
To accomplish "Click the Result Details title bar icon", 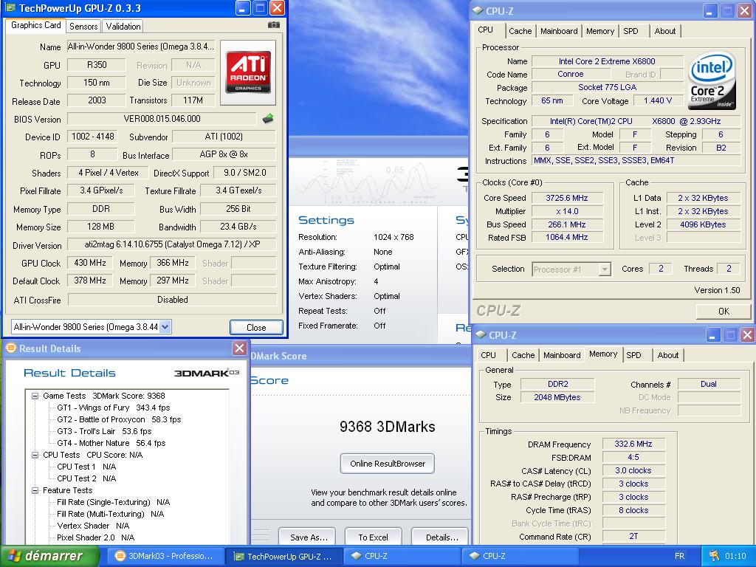I will tap(10, 348).
